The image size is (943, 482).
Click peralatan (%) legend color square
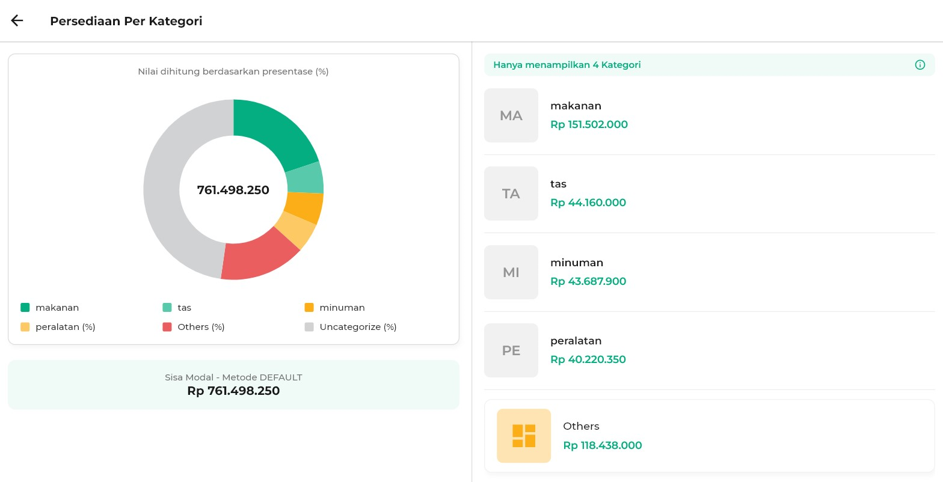tap(25, 327)
